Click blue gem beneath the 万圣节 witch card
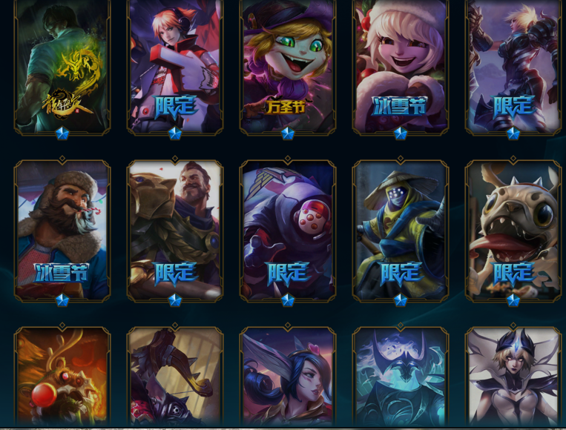The height and width of the screenshot is (430, 566). [288, 133]
